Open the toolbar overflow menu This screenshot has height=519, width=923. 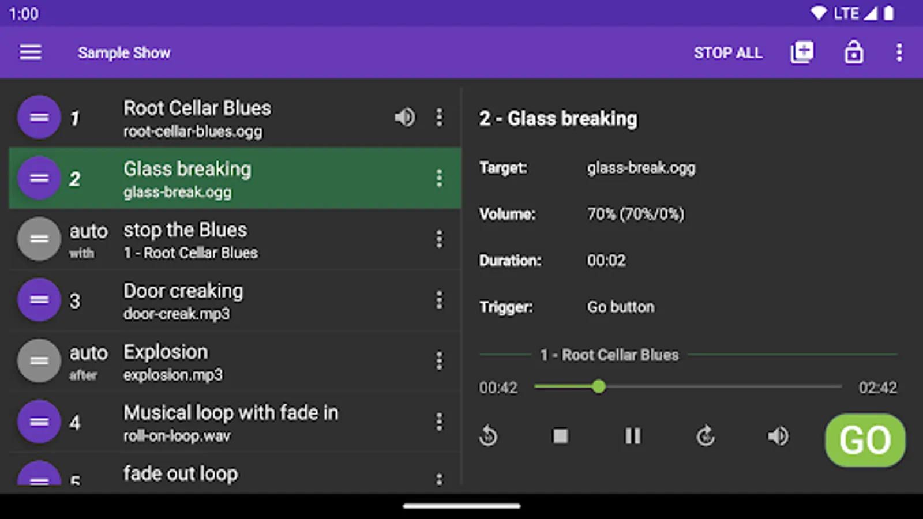click(899, 52)
